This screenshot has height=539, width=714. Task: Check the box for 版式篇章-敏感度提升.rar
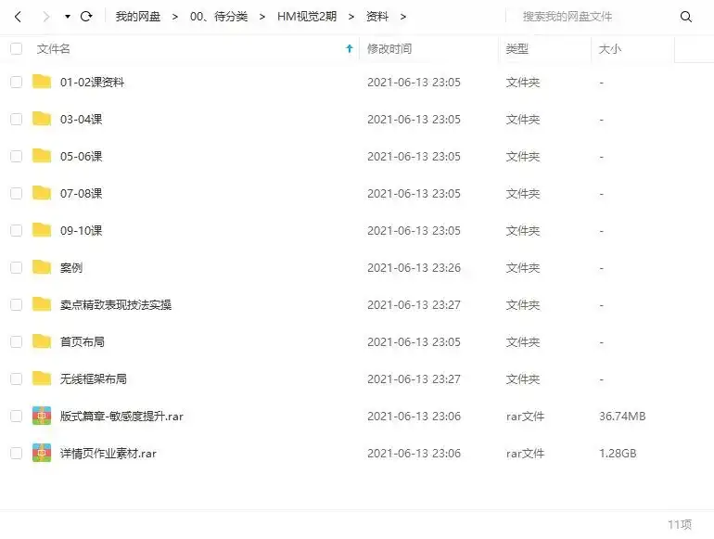(16, 416)
